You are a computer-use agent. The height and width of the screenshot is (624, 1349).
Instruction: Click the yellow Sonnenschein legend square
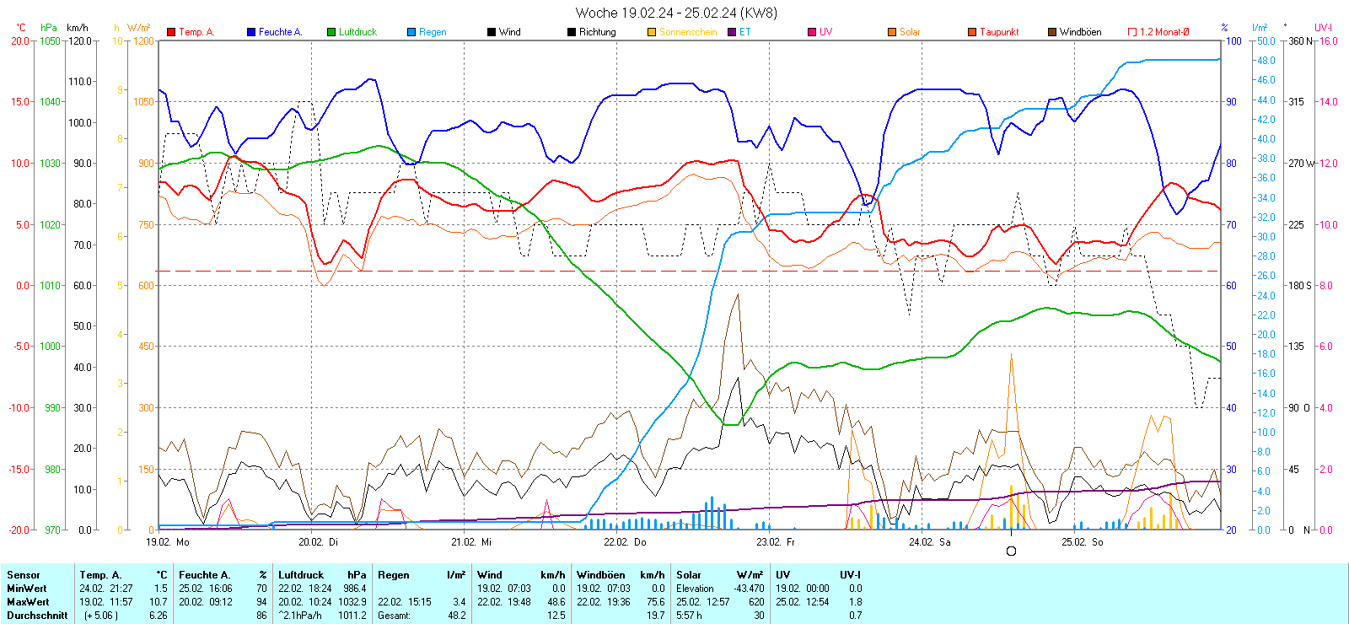click(x=652, y=32)
